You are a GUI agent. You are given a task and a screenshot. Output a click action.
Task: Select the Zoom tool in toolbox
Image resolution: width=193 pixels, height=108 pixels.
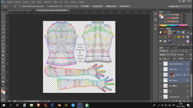pos(3,85)
